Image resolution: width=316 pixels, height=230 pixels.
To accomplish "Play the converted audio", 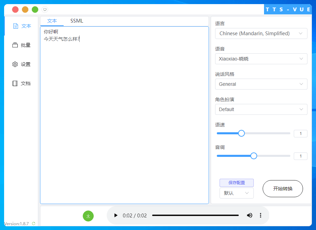I will pyautogui.click(x=115, y=215).
